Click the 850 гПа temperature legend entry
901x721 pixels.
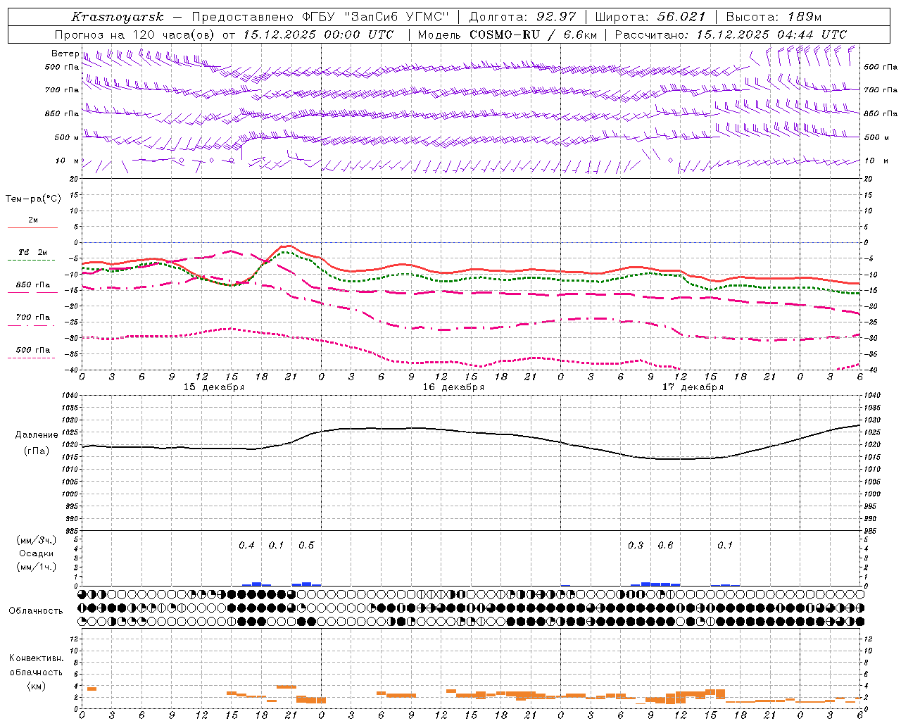click(33, 285)
